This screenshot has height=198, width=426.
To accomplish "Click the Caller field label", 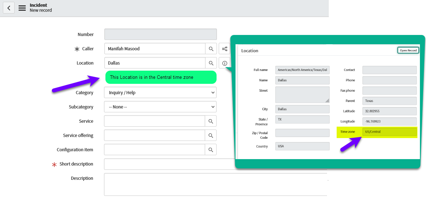I will pyautogui.click(x=88, y=49).
